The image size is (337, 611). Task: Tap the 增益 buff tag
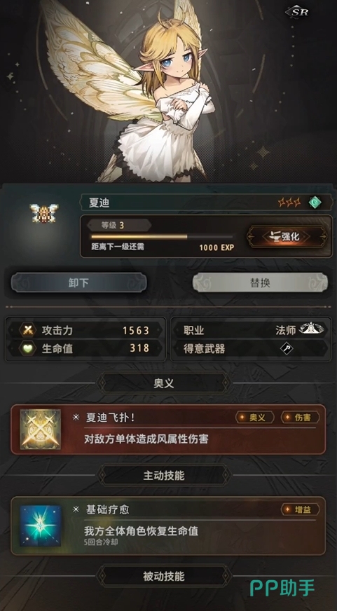point(300,509)
